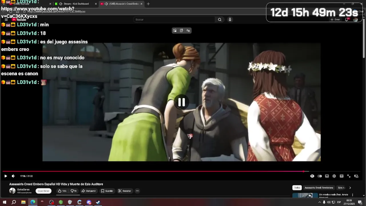The width and height of the screenshot is (366, 206).
Task: Click the search magnifier button
Action: tap(220, 19)
